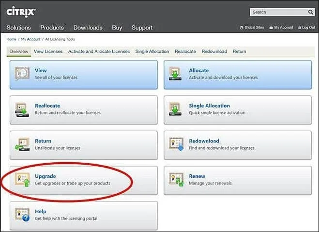Click 'Quick single license activation' text
Screen dimensions: 319x232
(217, 113)
